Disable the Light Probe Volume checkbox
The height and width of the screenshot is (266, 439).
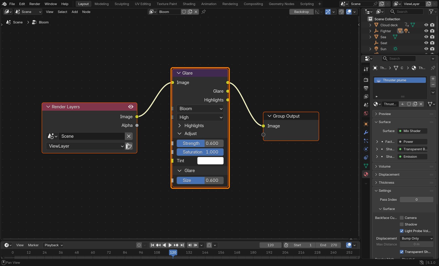pos(402,231)
